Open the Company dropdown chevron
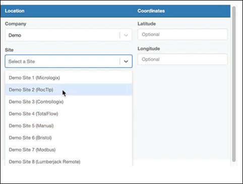Image resolution: width=243 pixels, height=184 pixels. [x=126, y=35]
